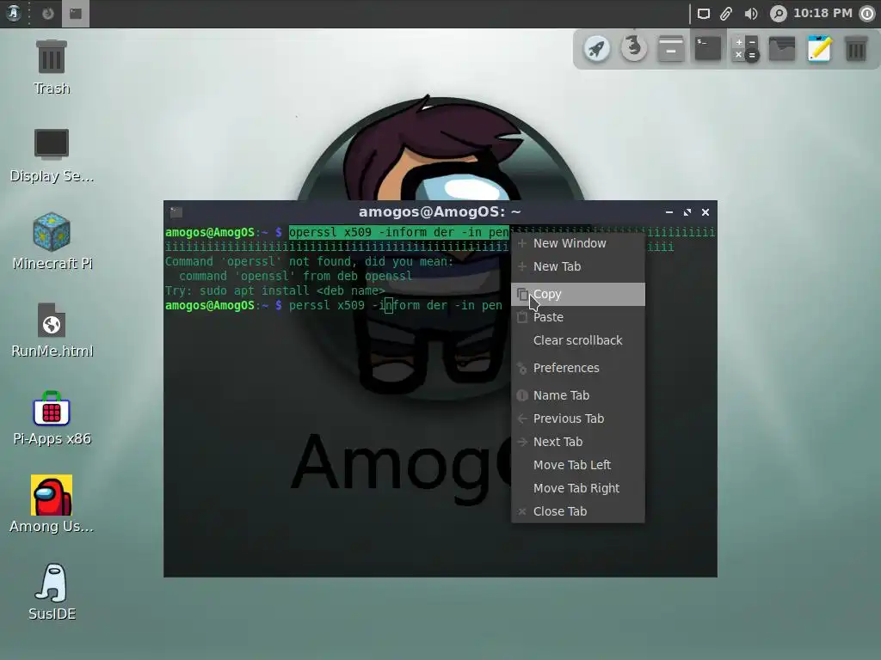Open the web browser icon in dock
881x660 pixels.
[x=634, y=49]
